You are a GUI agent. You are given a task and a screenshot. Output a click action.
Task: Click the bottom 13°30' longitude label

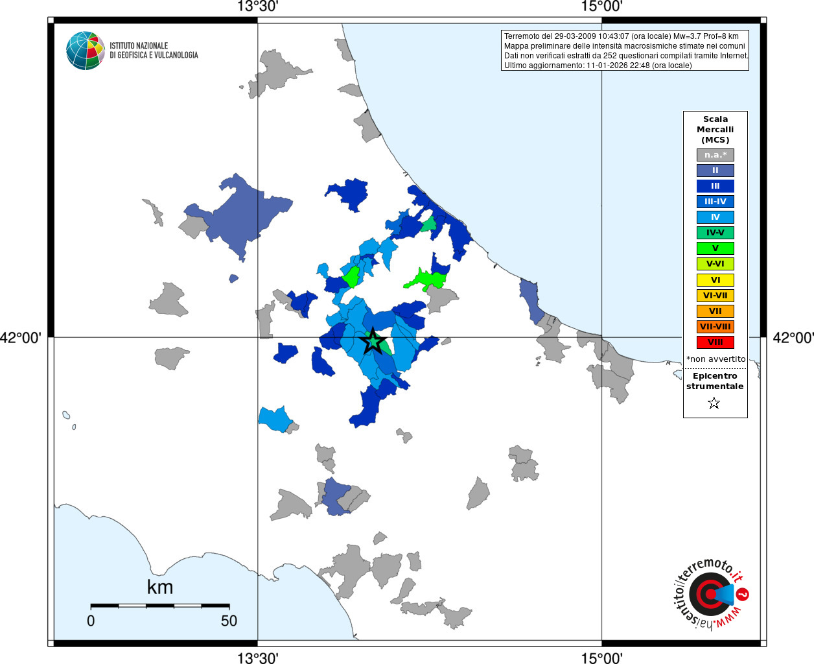(x=258, y=658)
